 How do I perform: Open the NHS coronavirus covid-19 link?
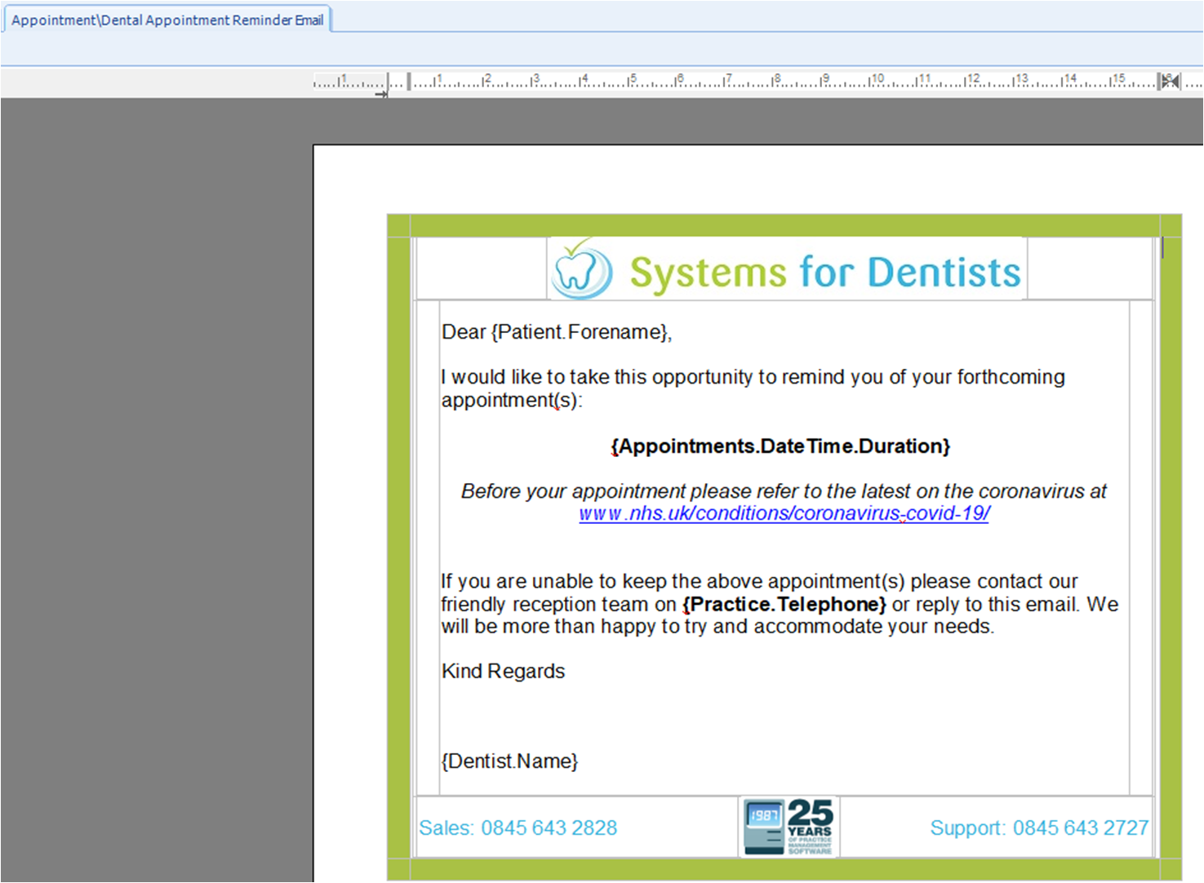[x=784, y=513]
